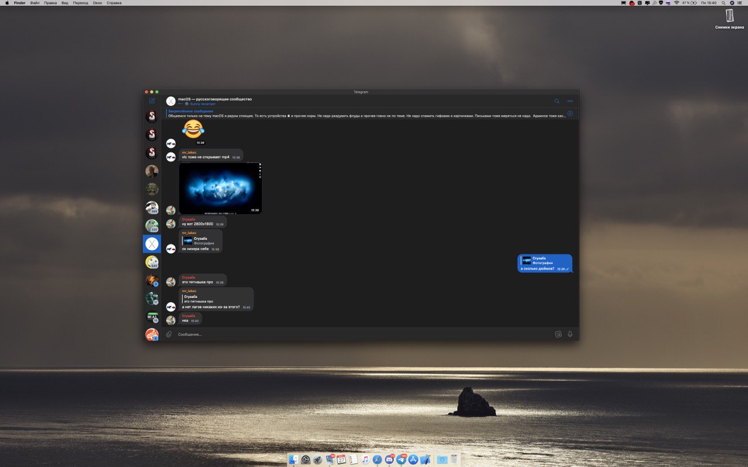748x467 pixels.
Task: Open the orange avatar chat at sidebar bottom
Action: tap(152, 334)
